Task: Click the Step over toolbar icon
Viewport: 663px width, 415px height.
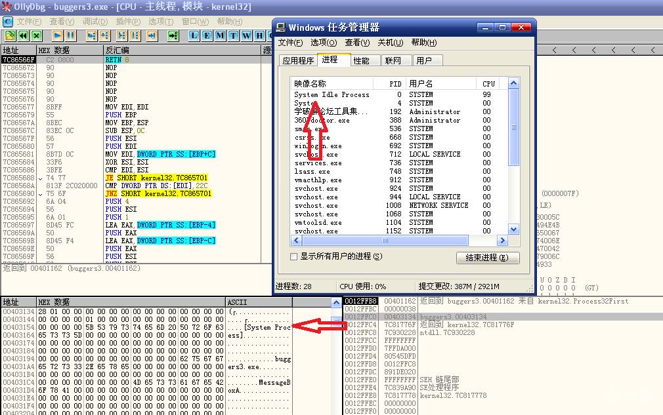Action: (x=104, y=36)
